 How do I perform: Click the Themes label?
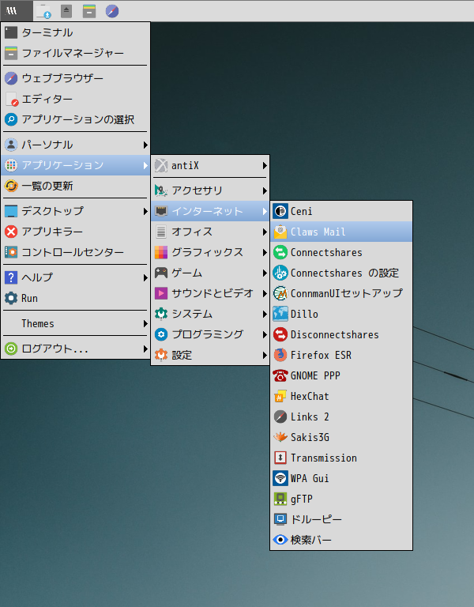38,323
